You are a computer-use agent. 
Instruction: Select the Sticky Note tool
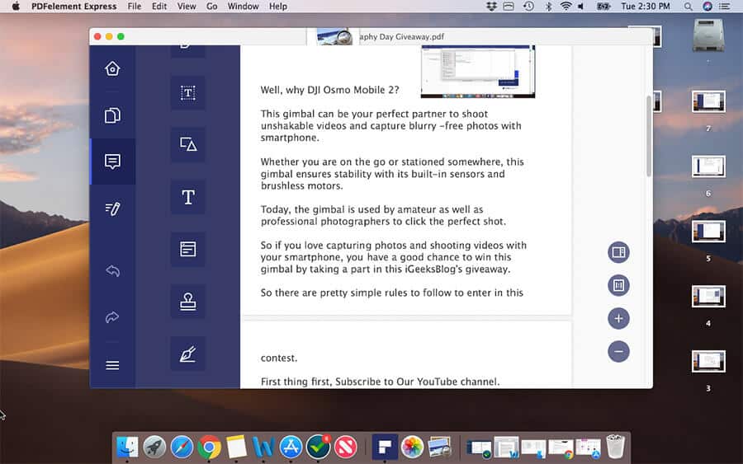point(188,249)
